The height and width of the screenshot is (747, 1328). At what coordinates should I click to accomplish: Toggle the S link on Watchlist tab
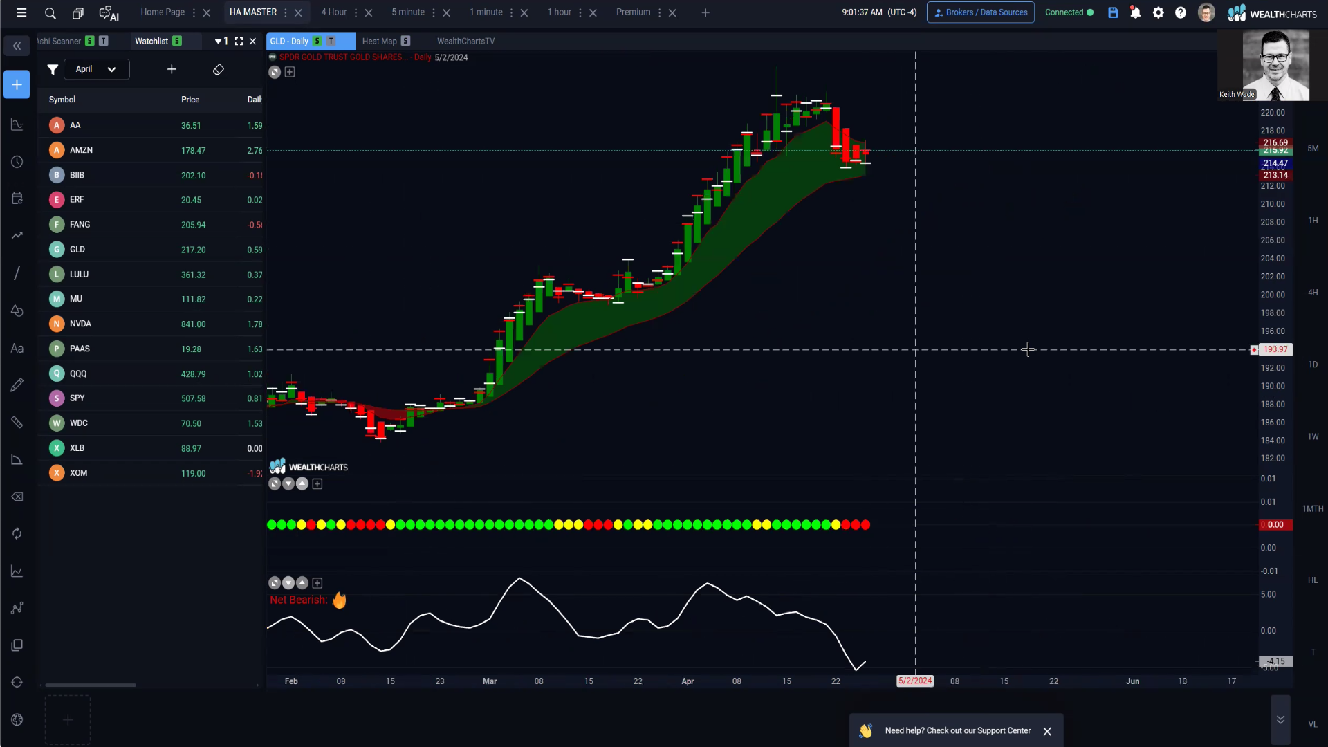pyautogui.click(x=177, y=41)
